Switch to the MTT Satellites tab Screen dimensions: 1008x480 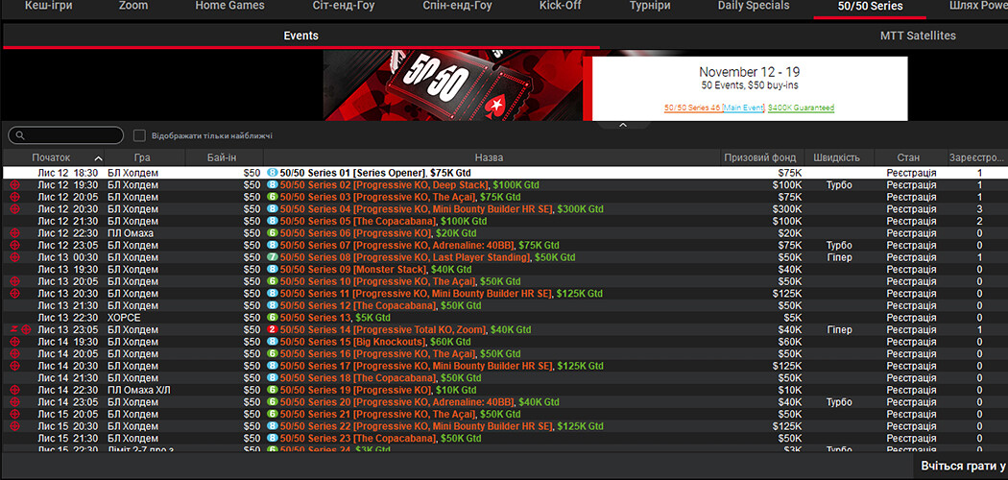(917, 36)
